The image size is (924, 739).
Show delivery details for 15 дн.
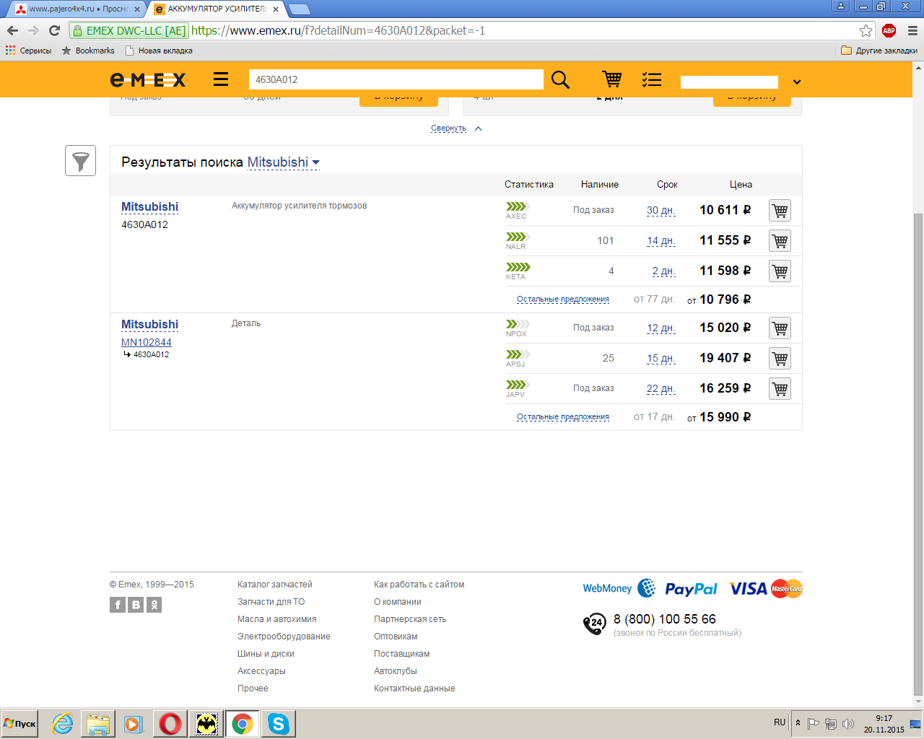661,359
